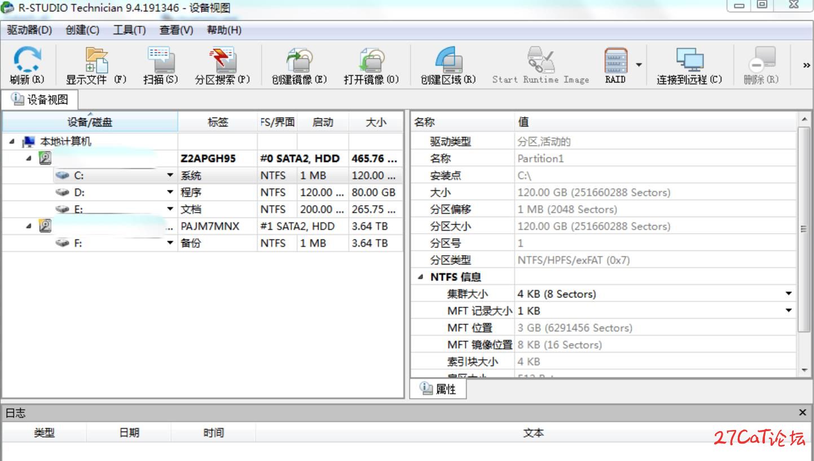
Task: Select the PAJM7MNX hard disk icon
Action: click(45, 226)
